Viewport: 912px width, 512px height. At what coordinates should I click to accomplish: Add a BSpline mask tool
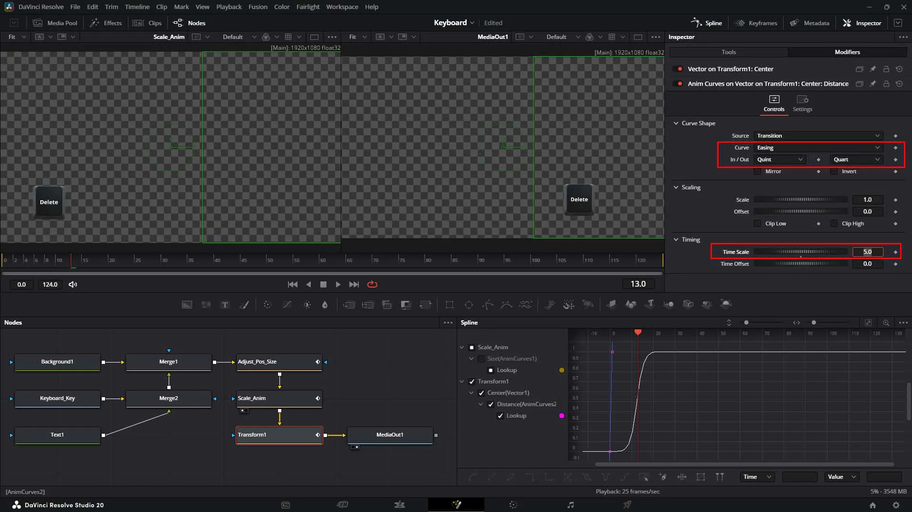pos(507,305)
